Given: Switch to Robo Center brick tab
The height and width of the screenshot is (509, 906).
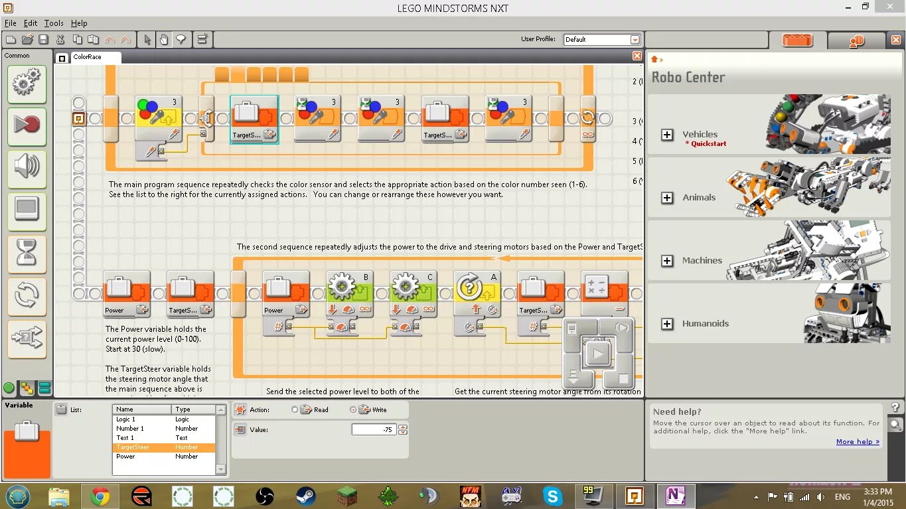Looking at the screenshot, I should [x=797, y=40].
